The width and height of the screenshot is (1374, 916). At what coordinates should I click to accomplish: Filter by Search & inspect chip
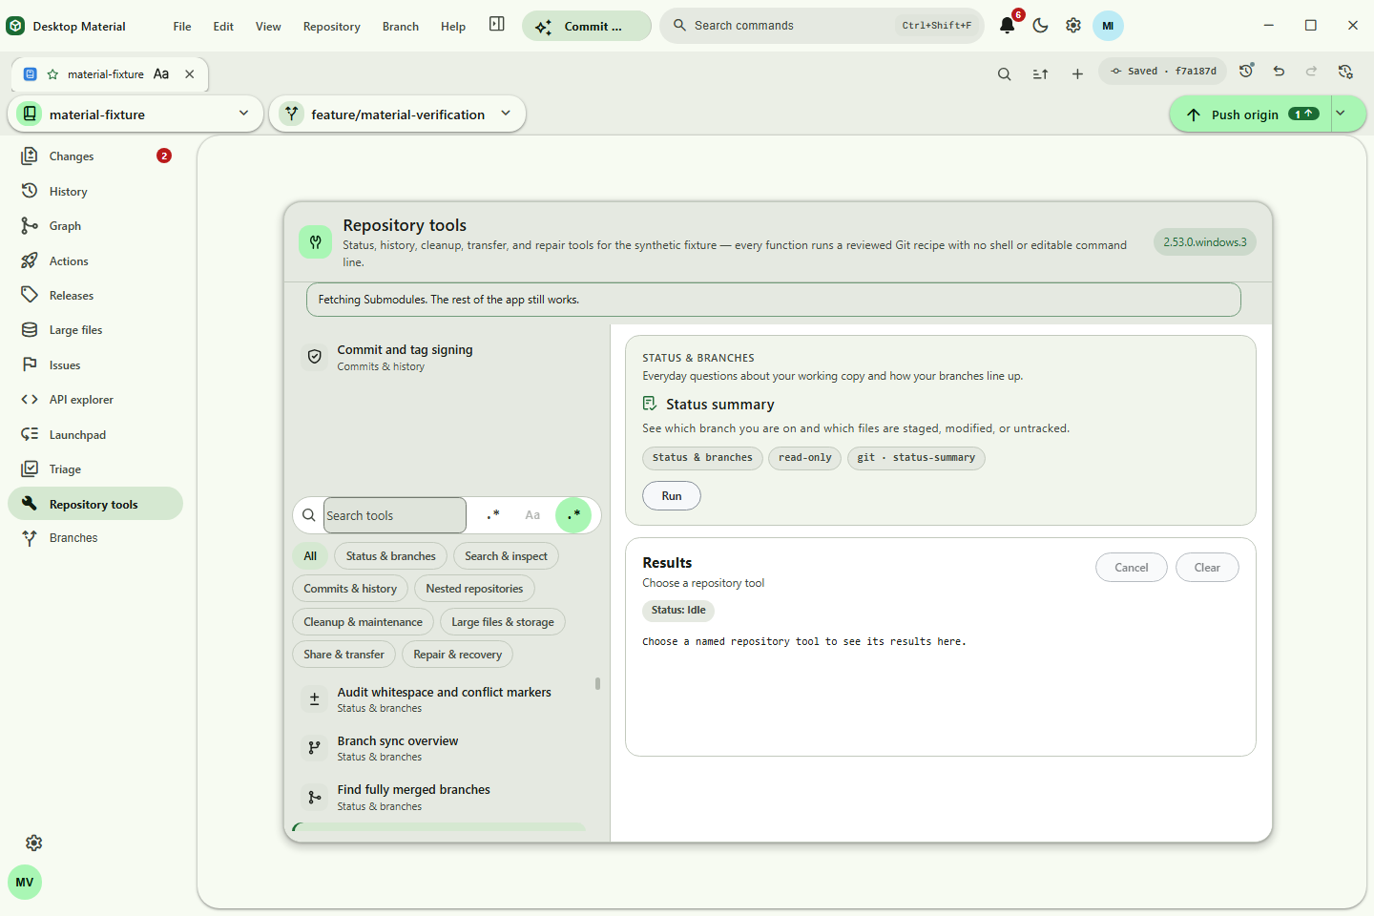point(506,556)
